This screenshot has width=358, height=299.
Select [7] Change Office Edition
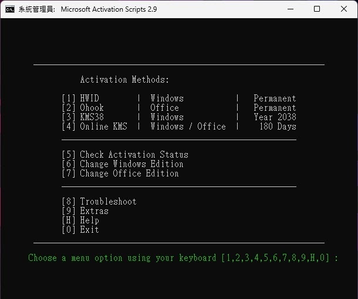point(120,174)
